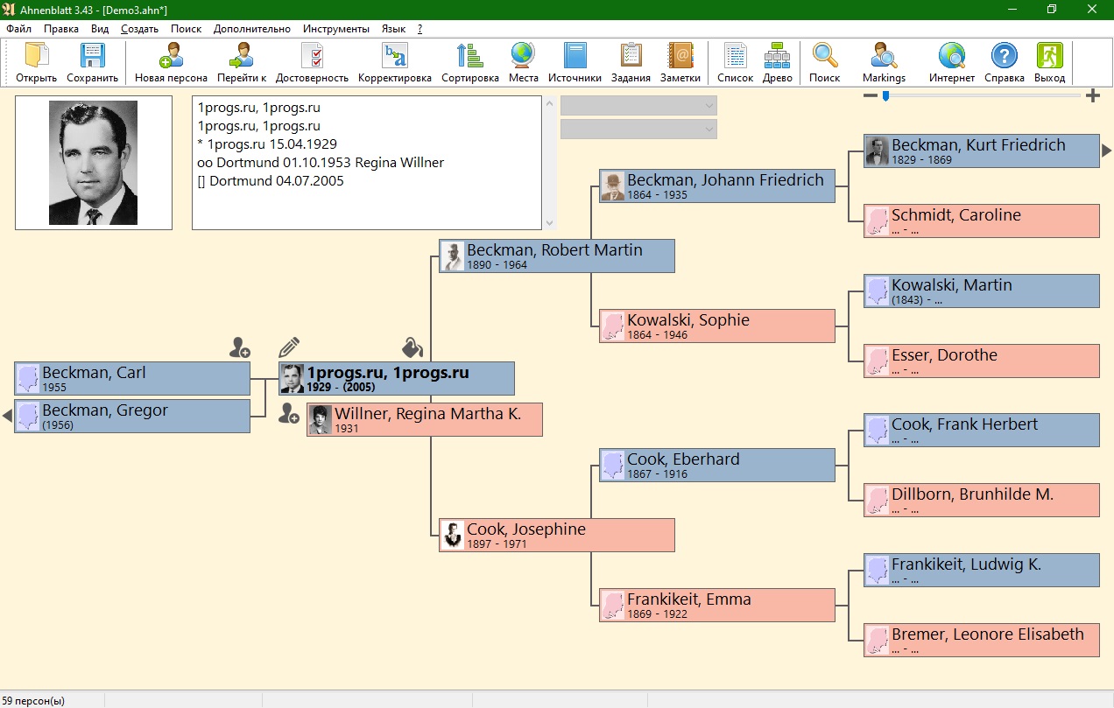The height and width of the screenshot is (708, 1114).
Task: Click the person's portrait photo
Action: click(93, 163)
